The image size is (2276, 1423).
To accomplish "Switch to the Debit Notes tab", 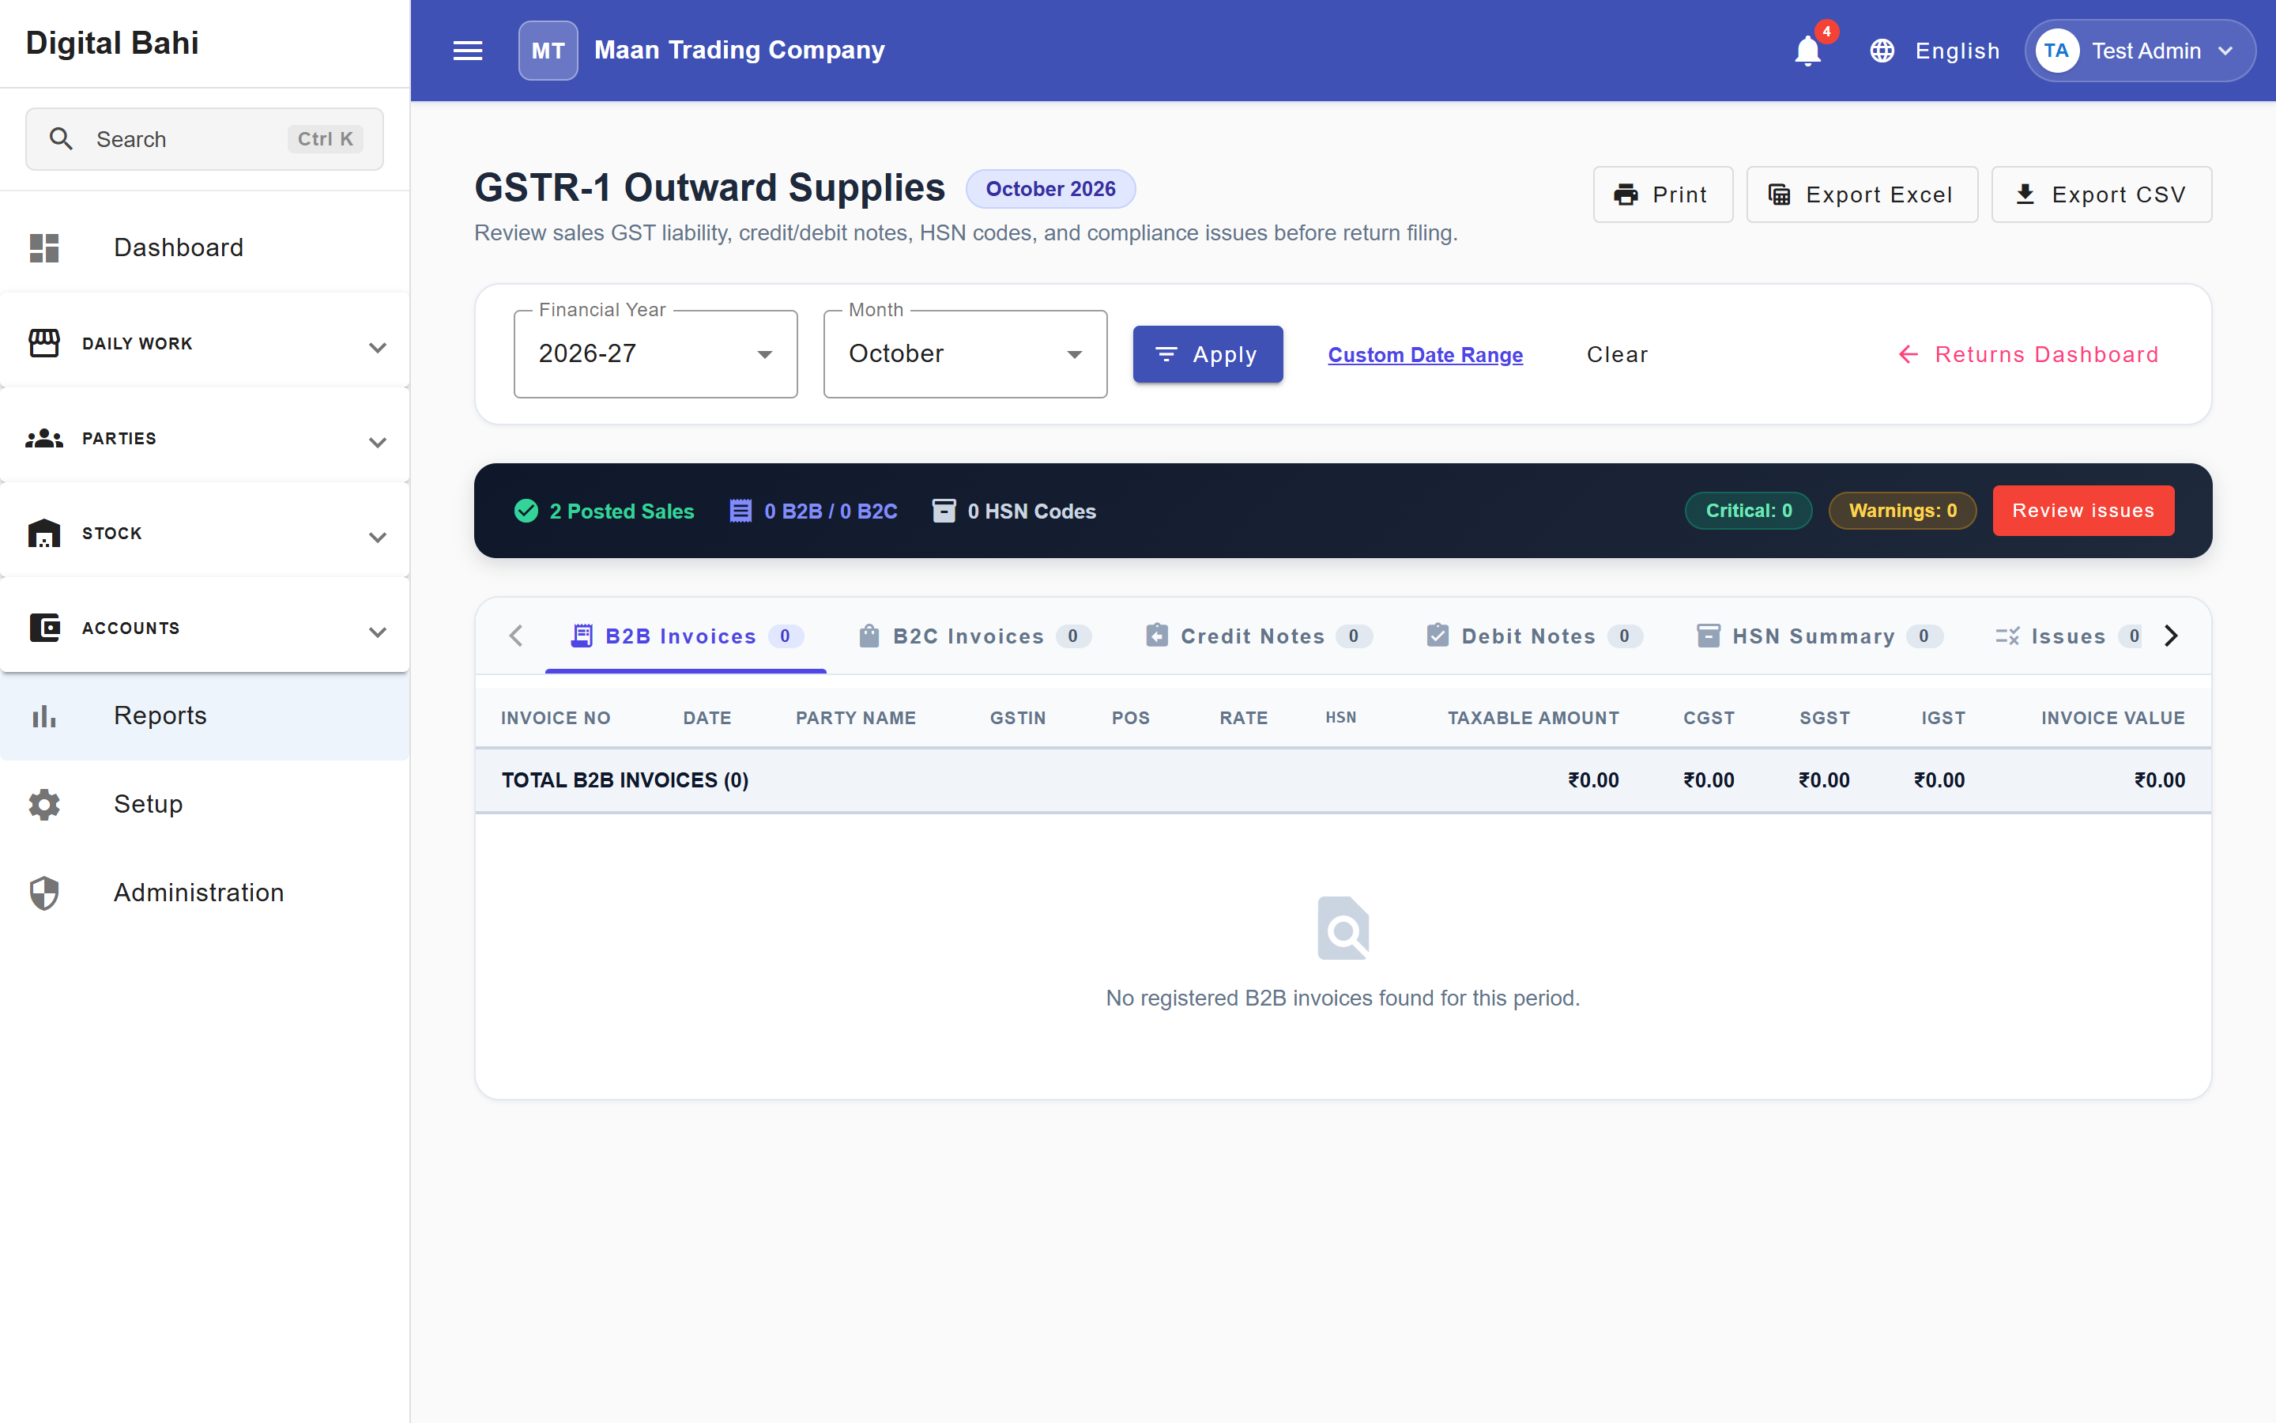I will tap(1534, 636).
